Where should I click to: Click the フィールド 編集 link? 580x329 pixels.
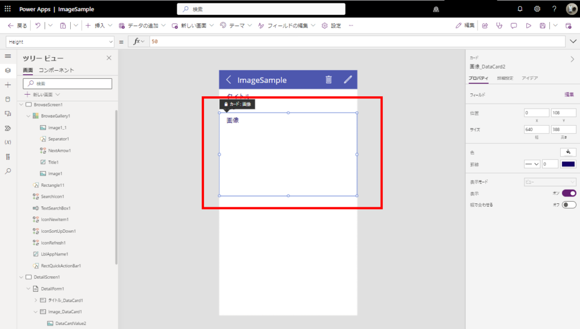tap(569, 95)
